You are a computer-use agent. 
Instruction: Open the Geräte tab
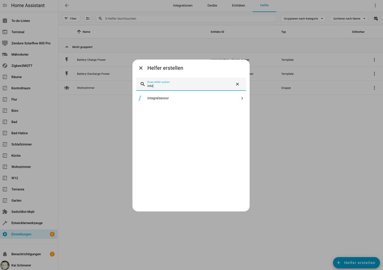(x=212, y=6)
